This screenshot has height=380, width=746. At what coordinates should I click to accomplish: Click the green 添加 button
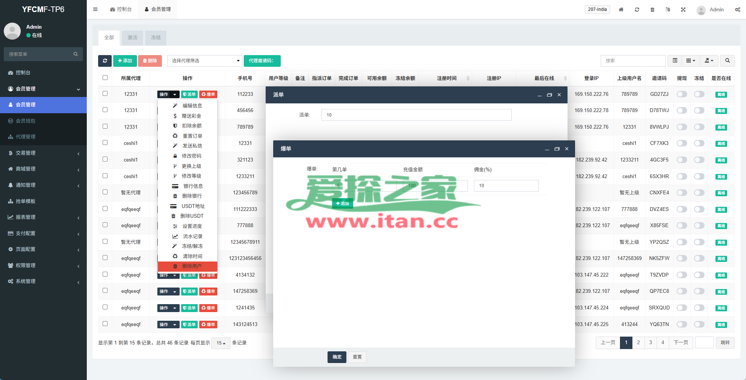pos(125,61)
